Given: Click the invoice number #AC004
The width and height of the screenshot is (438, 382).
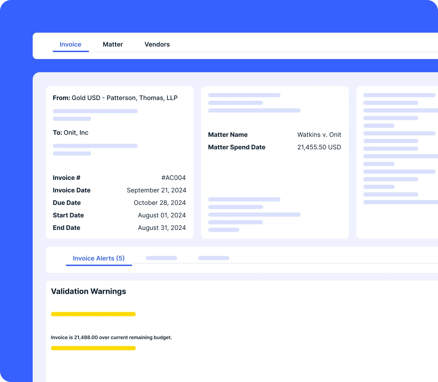Looking at the screenshot, I should [x=173, y=178].
